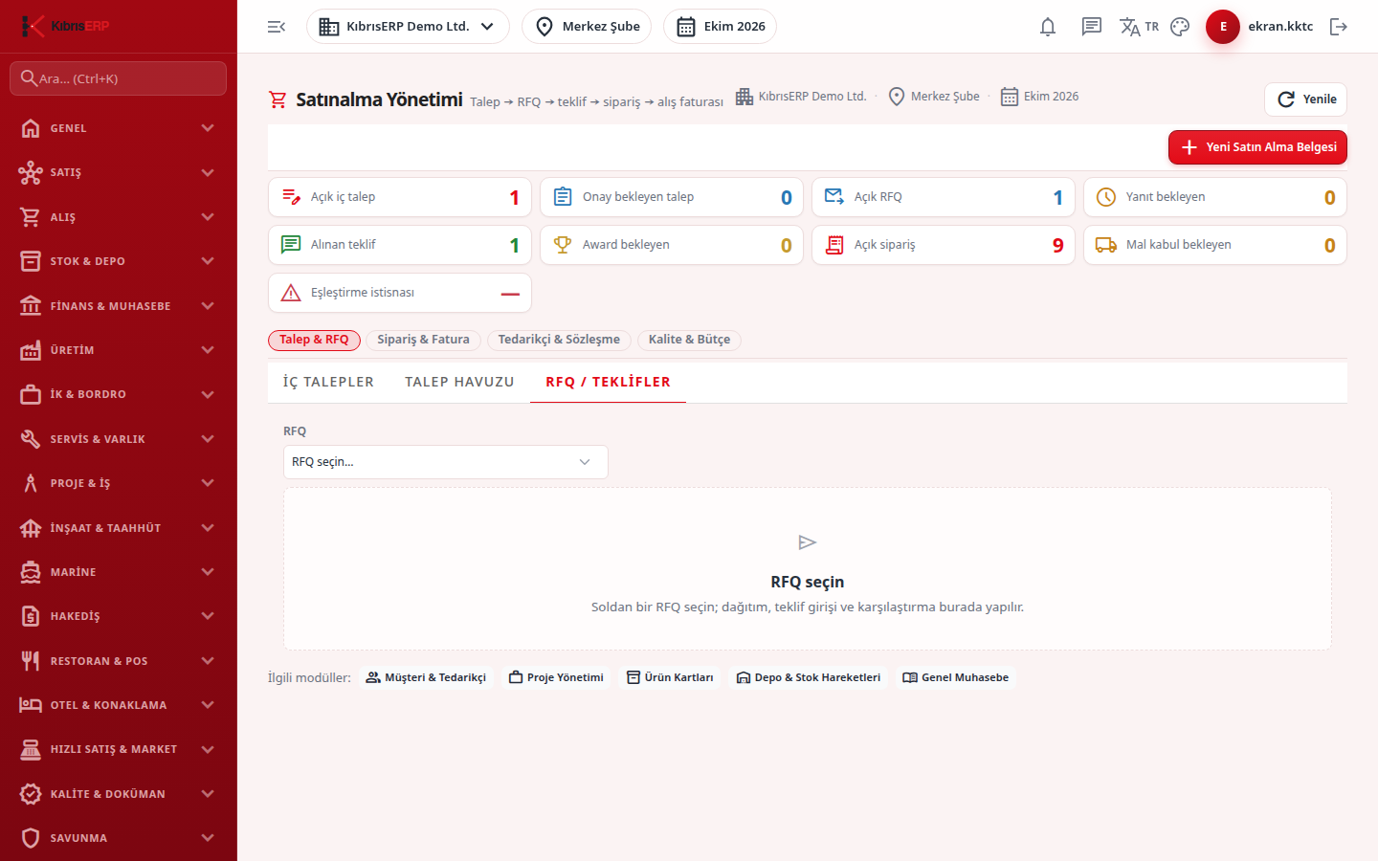Open the Açık RFQ card
Viewport: 1378px width, 861px height.
point(944,197)
